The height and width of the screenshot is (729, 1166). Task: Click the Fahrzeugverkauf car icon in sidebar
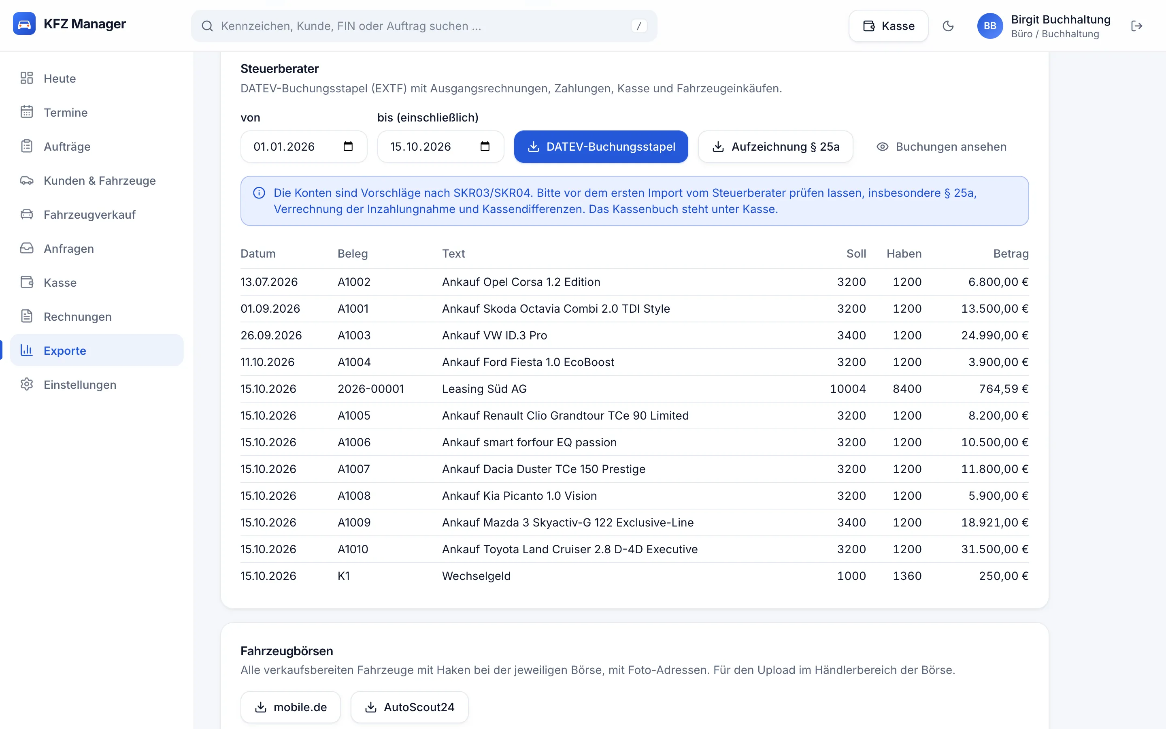pos(27,214)
